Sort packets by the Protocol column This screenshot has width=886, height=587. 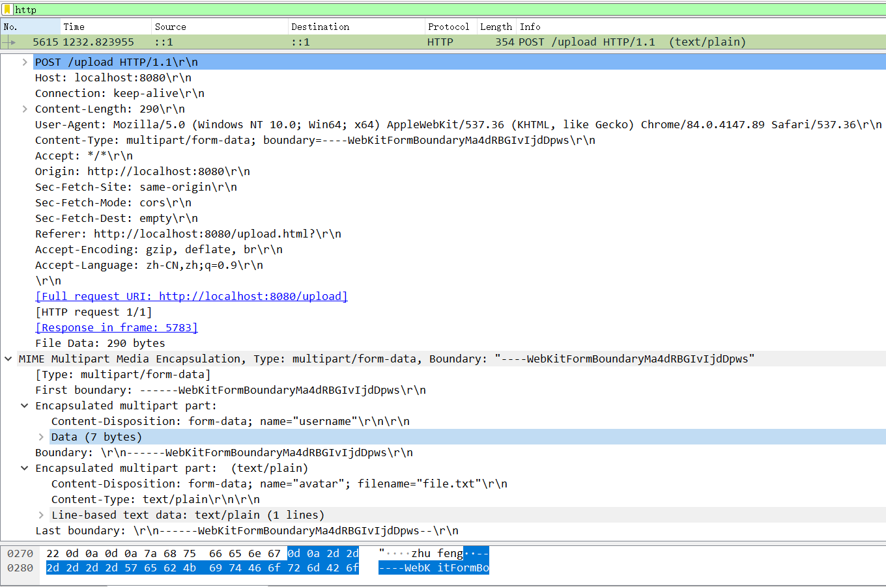click(x=448, y=27)
